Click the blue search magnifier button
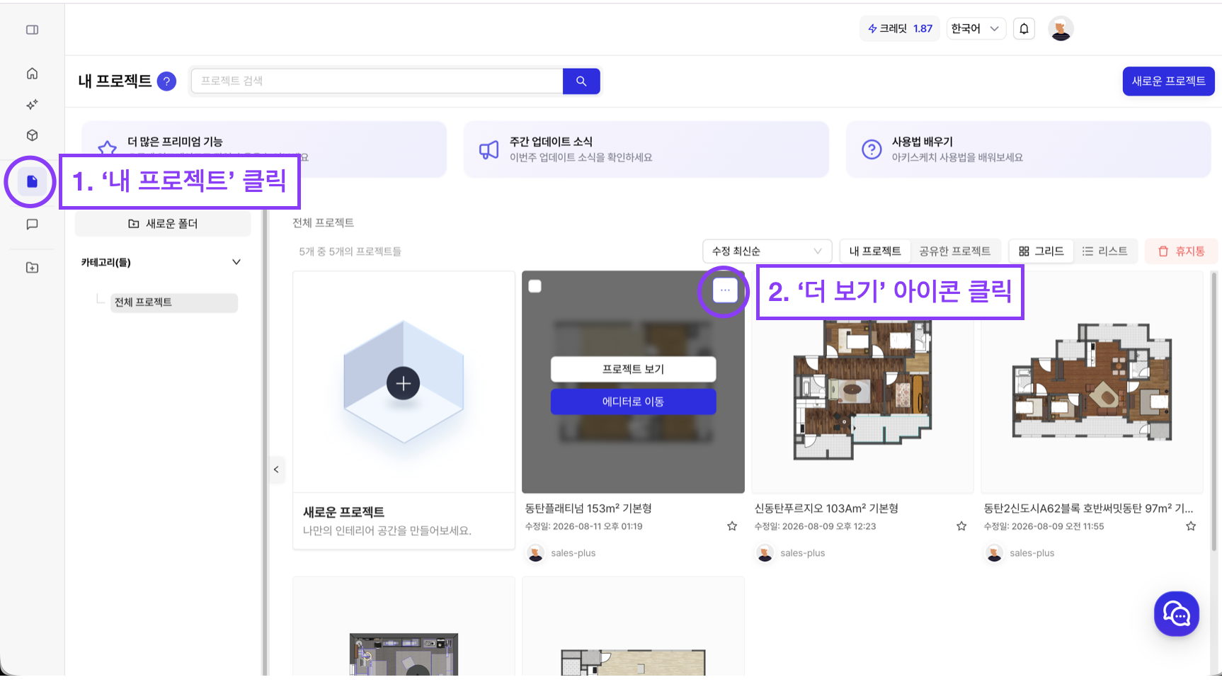Screen dimensions: 1222x687 tap(581, 81)
